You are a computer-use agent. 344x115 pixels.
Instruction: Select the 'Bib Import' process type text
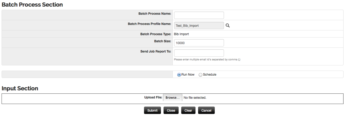click(181, 34)
